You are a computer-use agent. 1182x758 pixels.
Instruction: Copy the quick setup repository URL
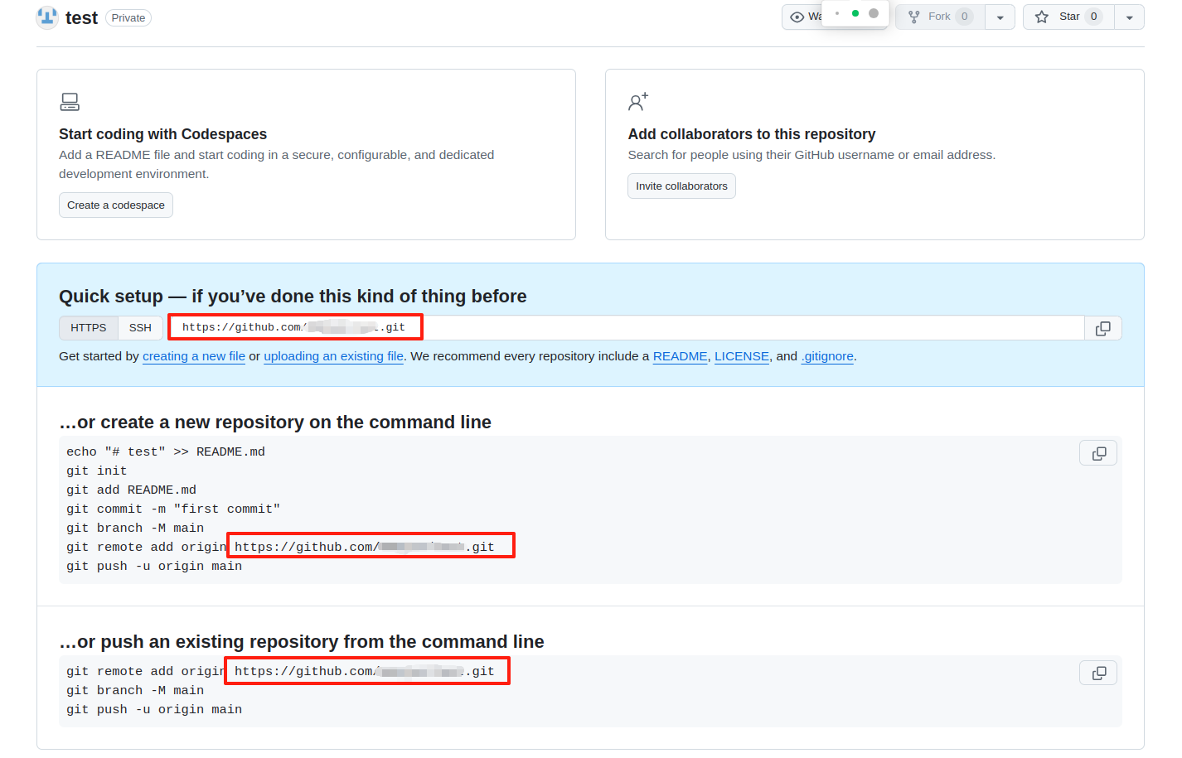click(1103, 328)
